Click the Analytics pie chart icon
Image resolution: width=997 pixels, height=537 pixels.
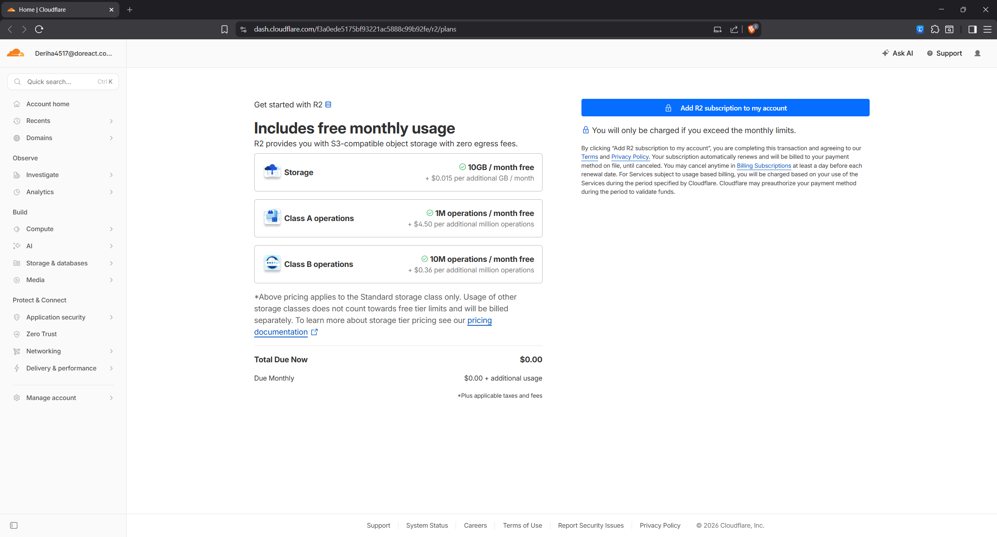click(x=17, y=192)
